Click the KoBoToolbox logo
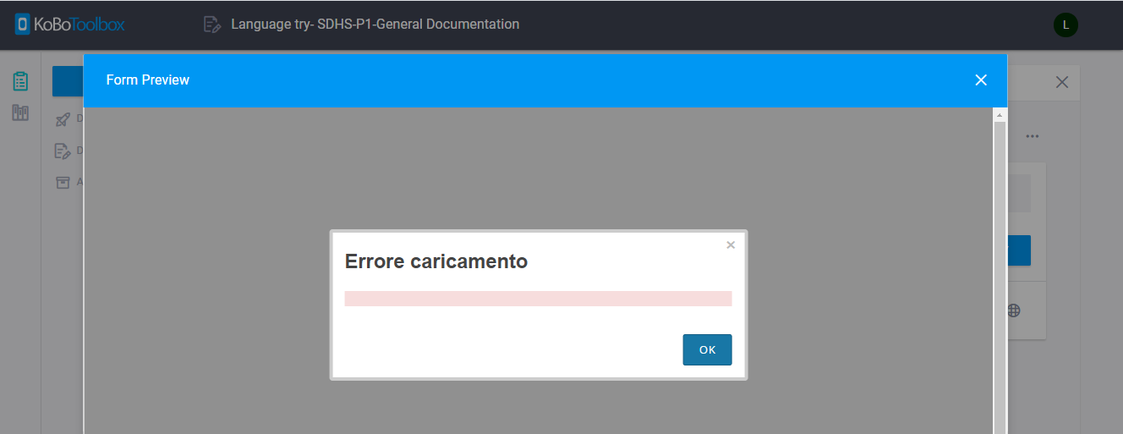The width and height of the screenshot is (1123, 434). coord(70,25)
